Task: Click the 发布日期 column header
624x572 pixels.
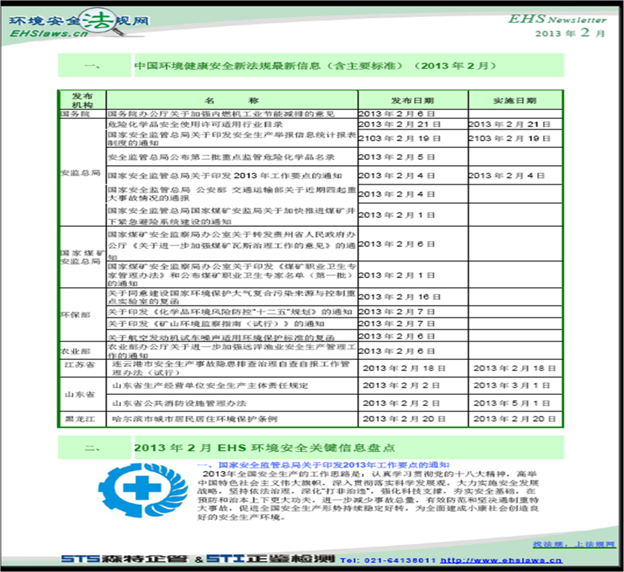Action: 413,100
